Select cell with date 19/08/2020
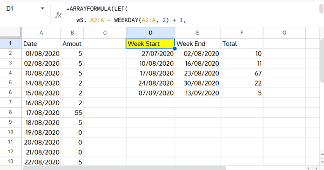The height and width of the screenshot is (170, 324). [x=41, y=132]
